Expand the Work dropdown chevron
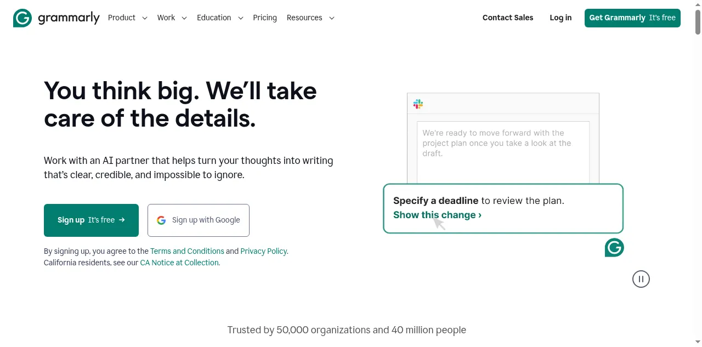 pos(184,18)
